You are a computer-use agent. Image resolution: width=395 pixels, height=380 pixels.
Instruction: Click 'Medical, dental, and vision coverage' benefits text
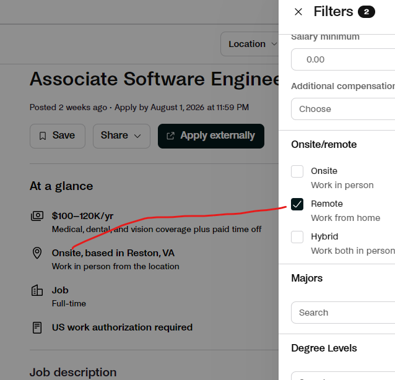coord(157,230)
